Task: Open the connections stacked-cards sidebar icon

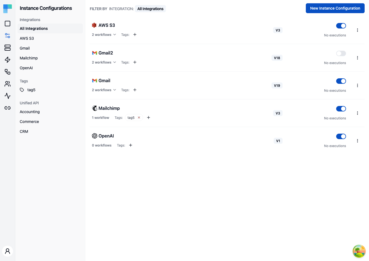Action: pos(8,48)
